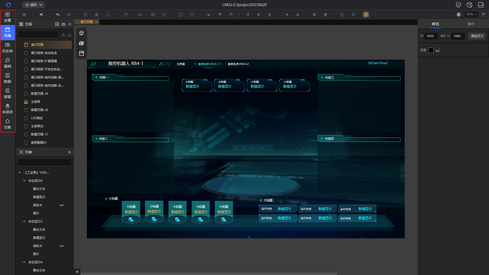This screenshot has height=275, width=489.
Task: Toggle the width-height link constraint icon
Action: [443, 36]
